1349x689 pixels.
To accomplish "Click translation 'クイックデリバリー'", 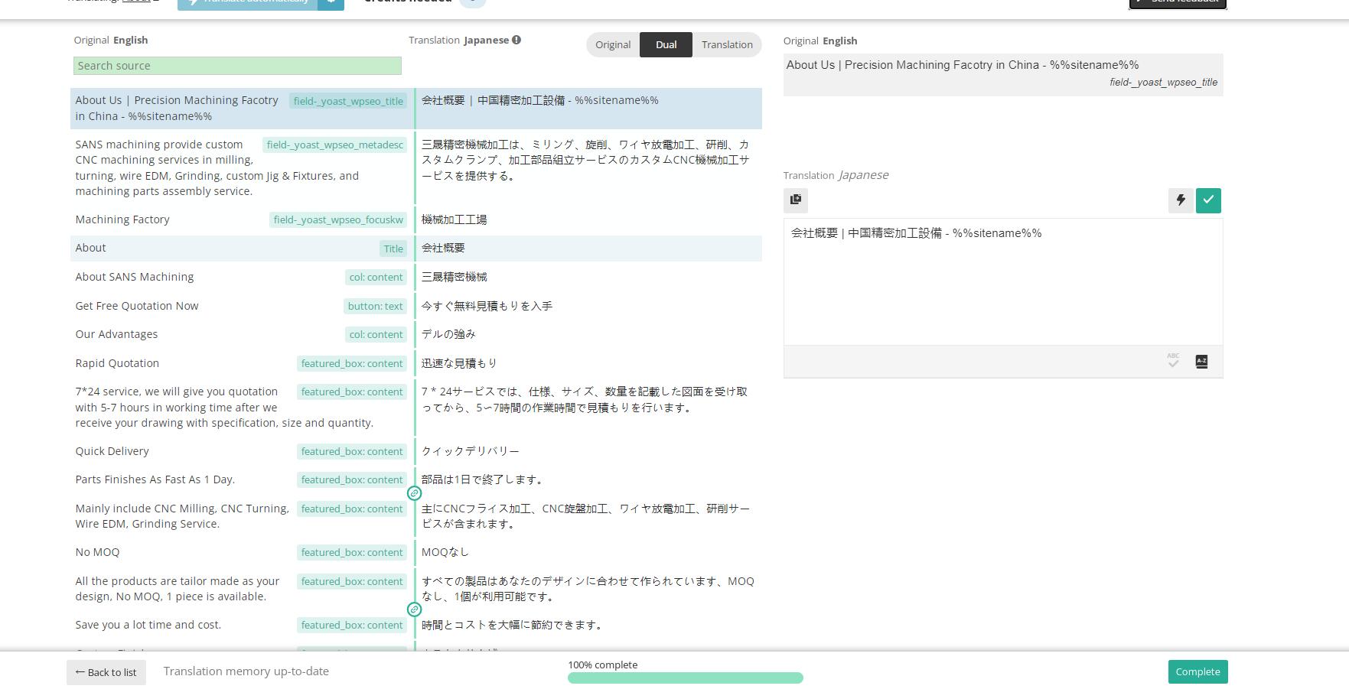I will pyautogui.click(x=471, y=451).
